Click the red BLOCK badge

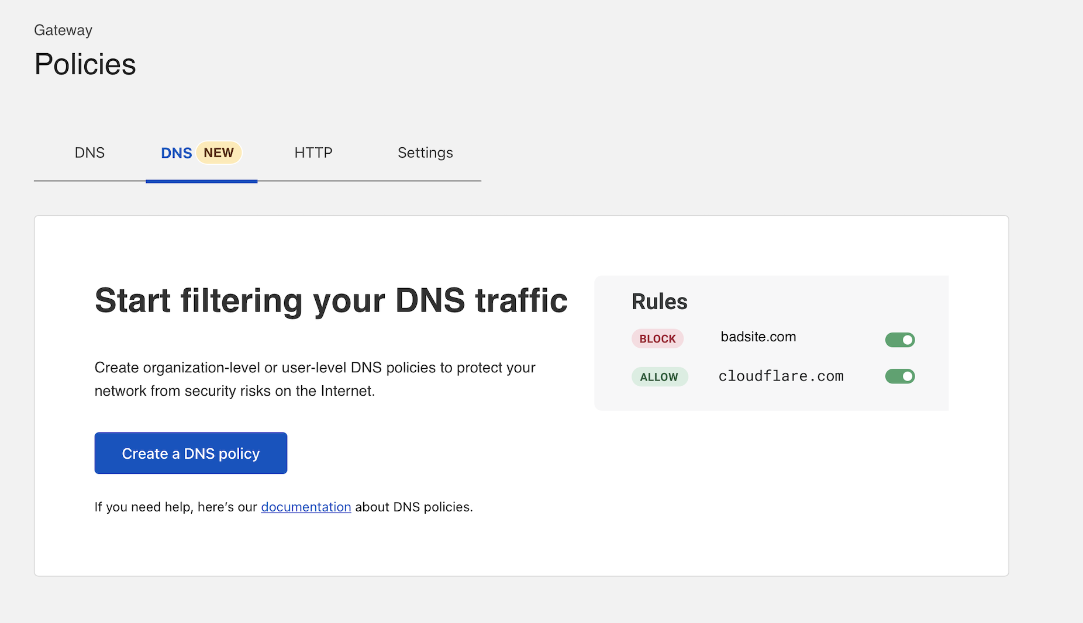pos(657,339)
